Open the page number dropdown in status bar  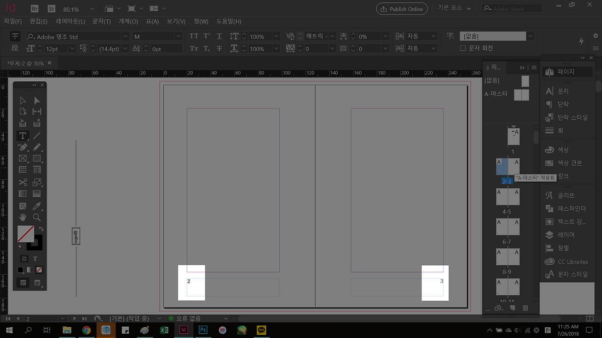(x=63, y=319)
